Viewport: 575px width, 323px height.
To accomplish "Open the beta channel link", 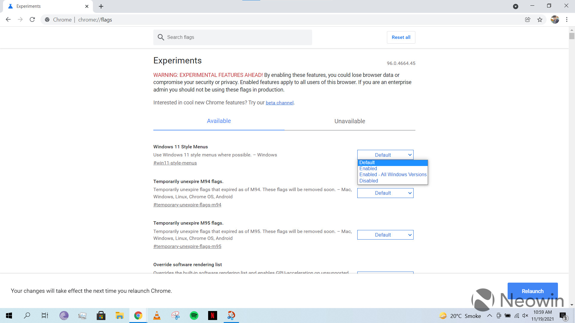I will pyautogui.click(x=279, y=103).
